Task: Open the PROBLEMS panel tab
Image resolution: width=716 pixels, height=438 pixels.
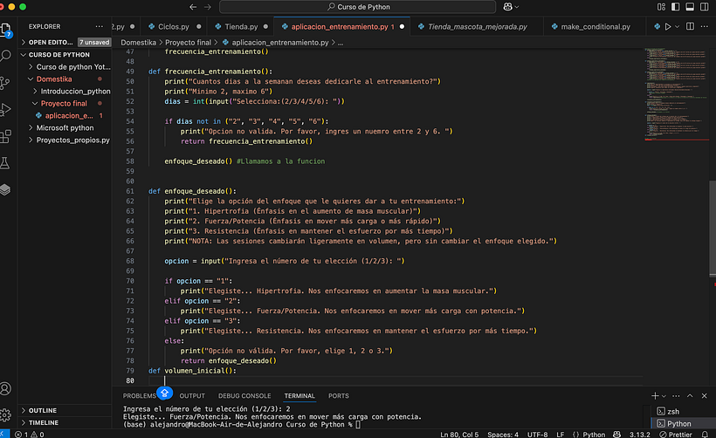Action: pos(140,395)
